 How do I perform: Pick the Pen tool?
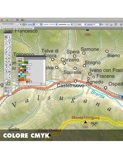coord(6,43)
